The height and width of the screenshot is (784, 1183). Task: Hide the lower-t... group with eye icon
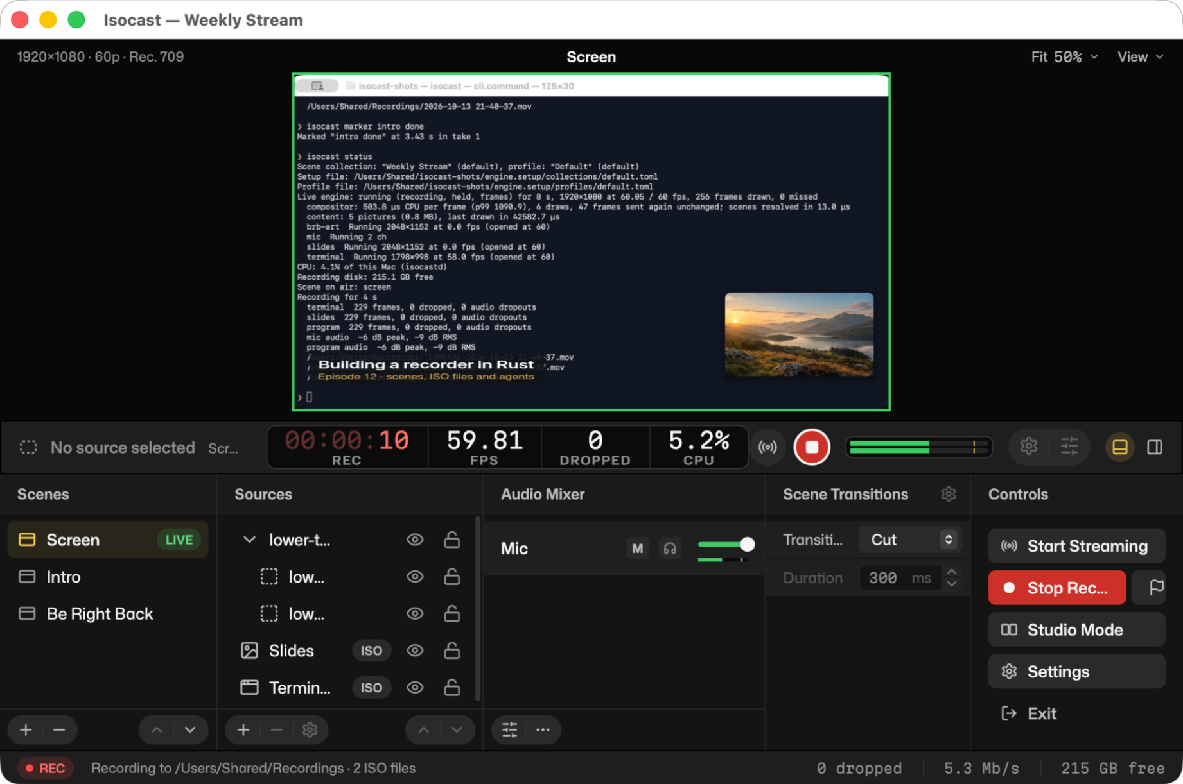[x=415, y=540]
